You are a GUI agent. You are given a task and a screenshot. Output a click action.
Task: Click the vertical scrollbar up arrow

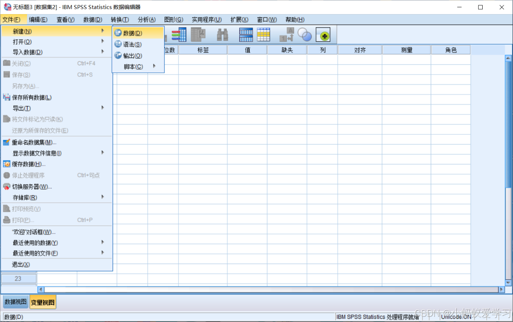click(509, 58)
